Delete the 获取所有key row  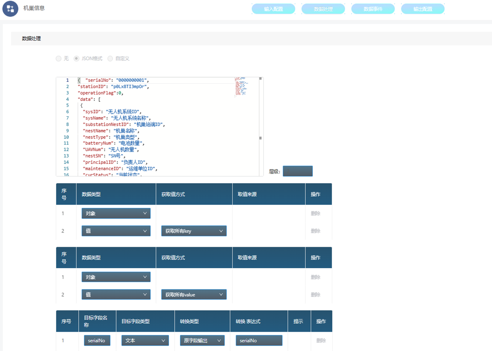click(316, 231)
